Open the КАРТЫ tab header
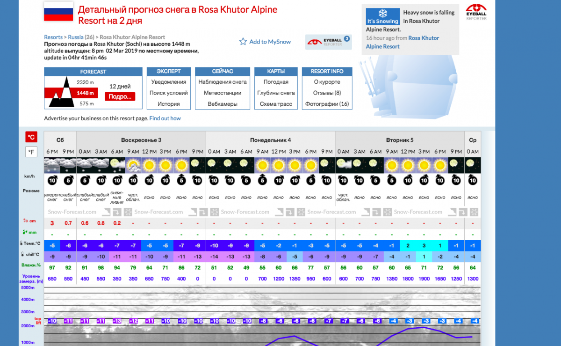This screenshot has height=346, width=561. coord(276,72)
